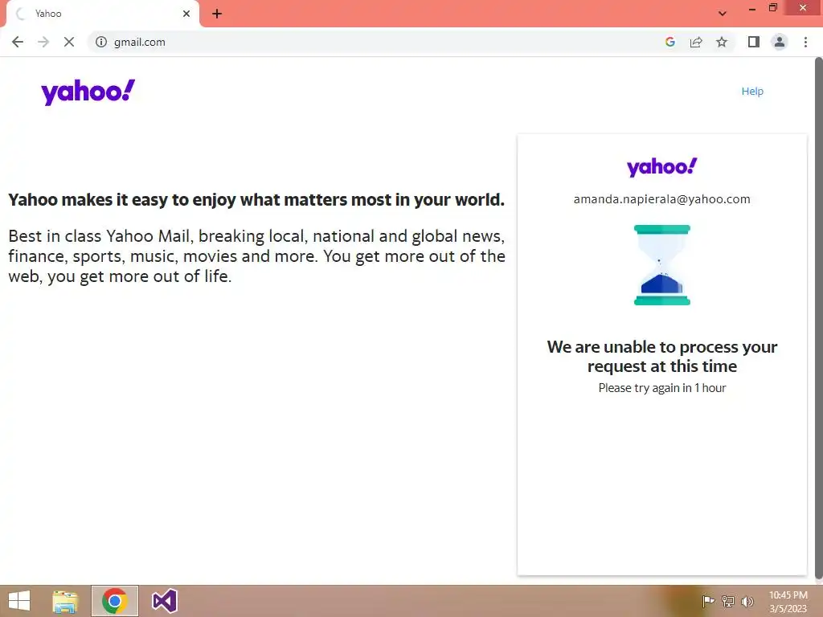Screen dimensions: 823x617
Task: Open the network tray icon
Action: (727, 601)
